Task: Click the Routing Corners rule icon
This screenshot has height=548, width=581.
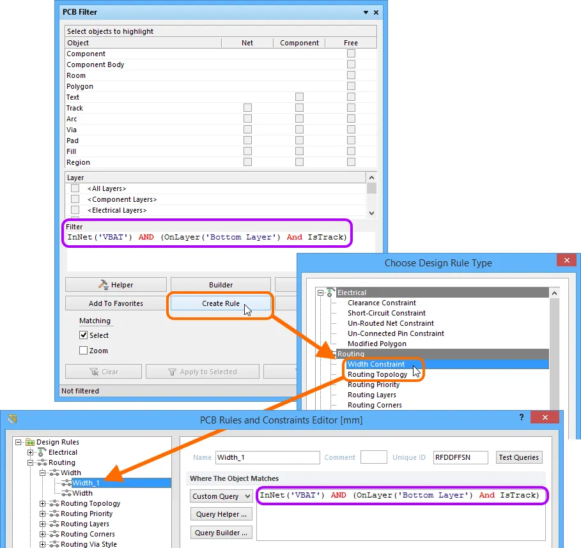Action: point(54,534)
